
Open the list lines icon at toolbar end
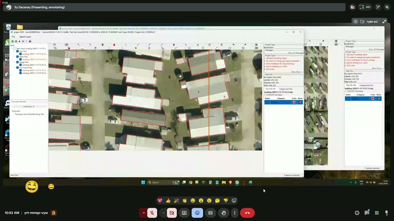click(256, 45)
